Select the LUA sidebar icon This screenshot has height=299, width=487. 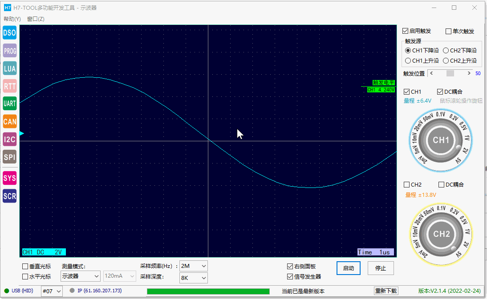point(10,68)
